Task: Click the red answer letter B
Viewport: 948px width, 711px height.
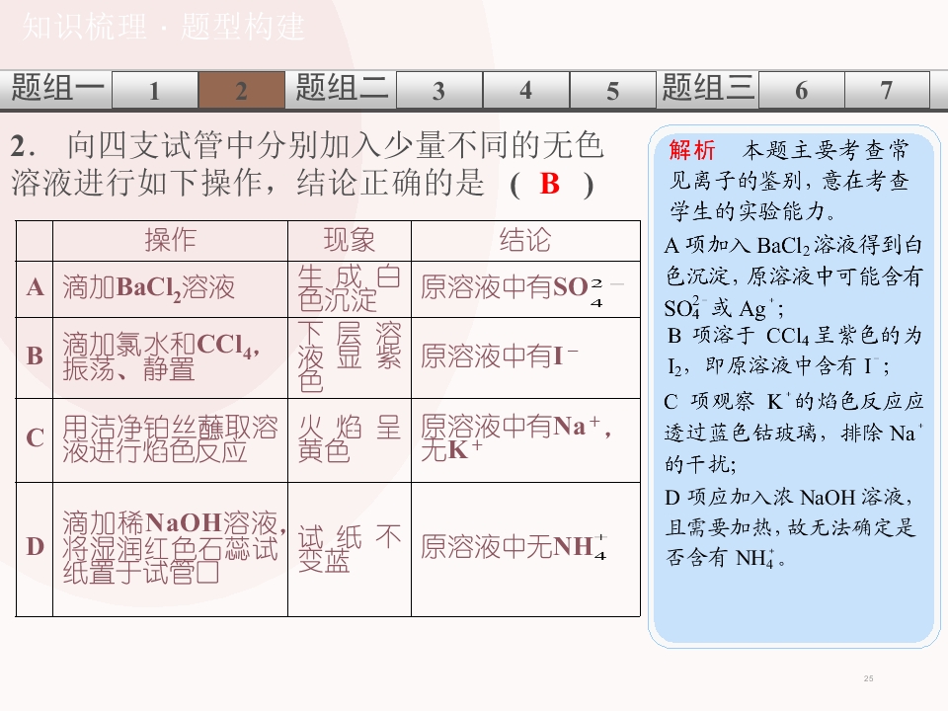Action: [x=550, y=184]
